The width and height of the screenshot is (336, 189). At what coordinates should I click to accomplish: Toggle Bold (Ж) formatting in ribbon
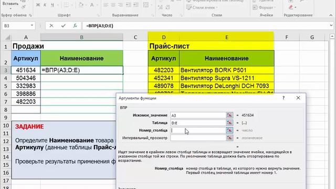38,5
